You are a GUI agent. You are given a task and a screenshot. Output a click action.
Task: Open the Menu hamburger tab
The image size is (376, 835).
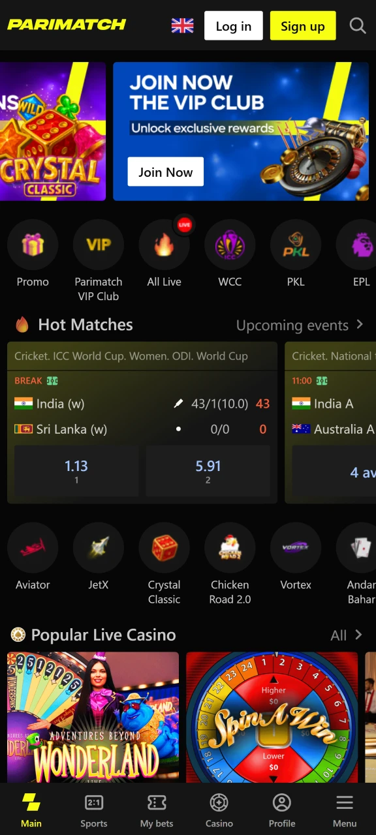click(x=345, y=810)
